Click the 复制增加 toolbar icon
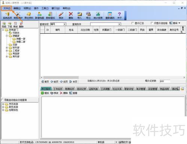Viewport: 187px width, 144px height. [50, 15]
